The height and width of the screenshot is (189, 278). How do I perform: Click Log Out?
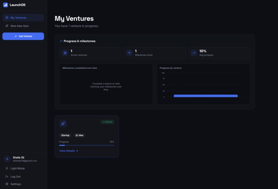point(23,177)
